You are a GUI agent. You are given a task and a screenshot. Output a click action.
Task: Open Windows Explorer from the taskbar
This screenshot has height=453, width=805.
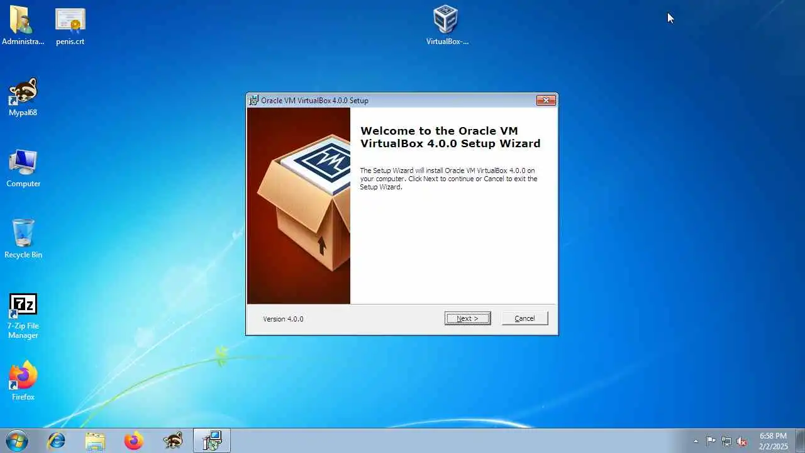(95, 440)
